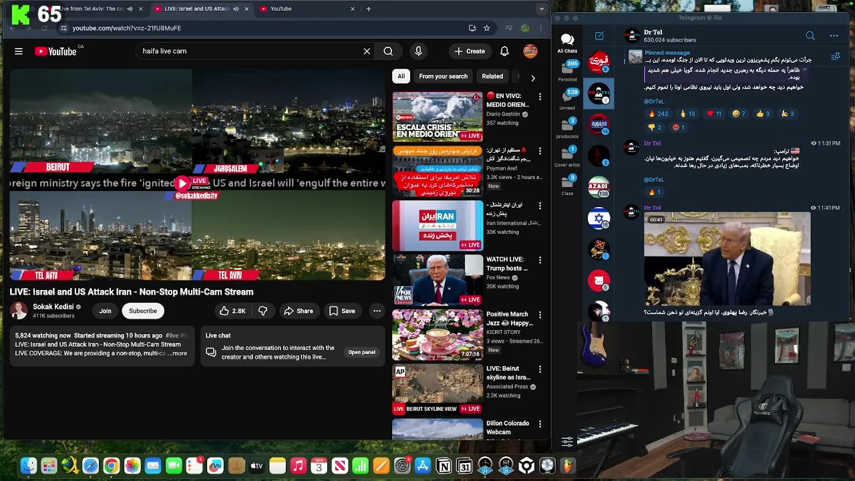The height and width of the screenshot is (481, 855).
Task: Open the Sokak Kedisi channel name link
Action: (x=53, y=307)
